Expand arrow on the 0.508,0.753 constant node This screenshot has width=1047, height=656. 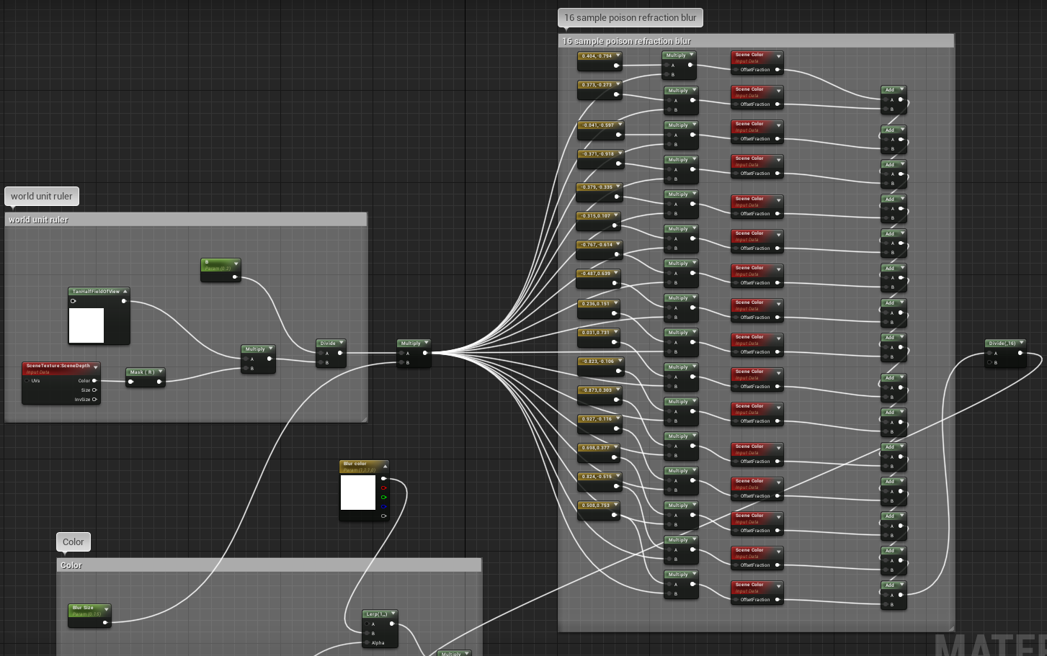tap(616, 505)
